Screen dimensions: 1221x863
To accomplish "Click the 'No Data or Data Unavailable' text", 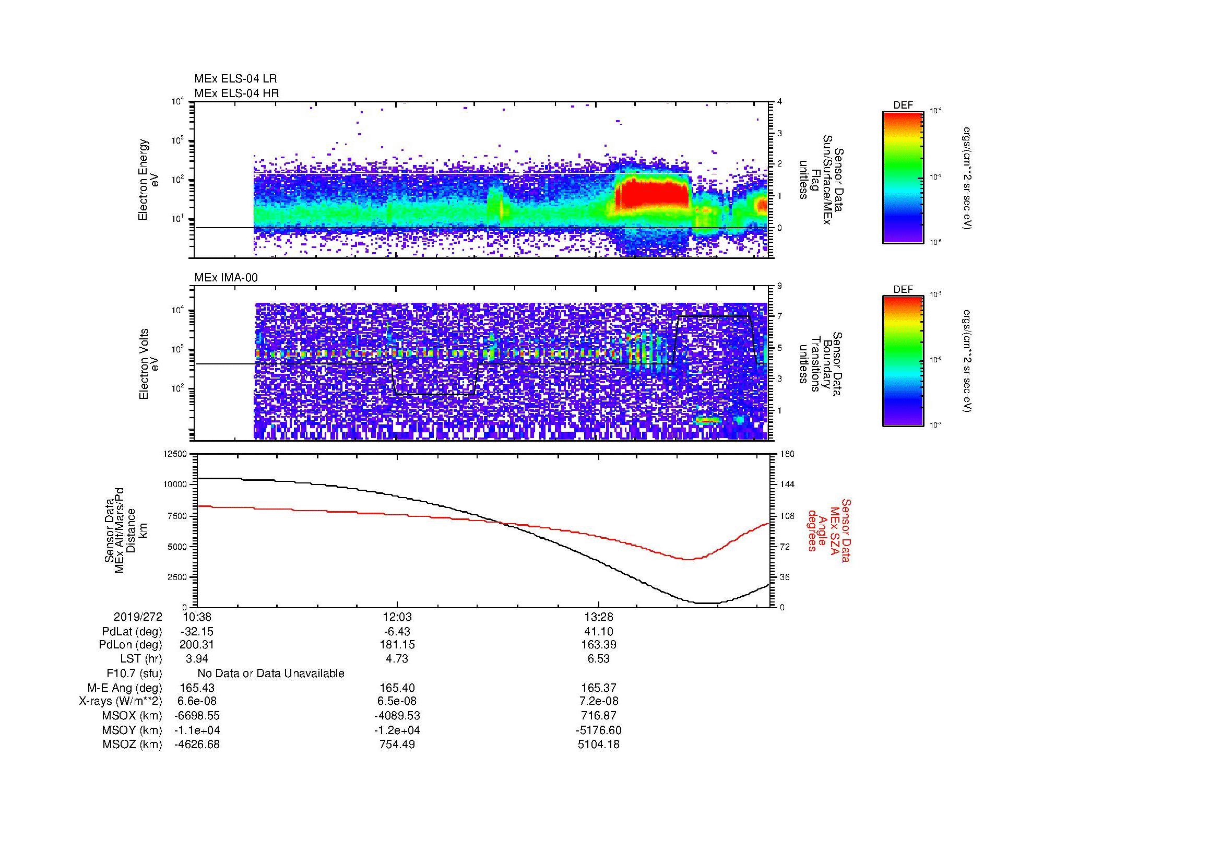I will pyautogui.click(x=271, y=673).
